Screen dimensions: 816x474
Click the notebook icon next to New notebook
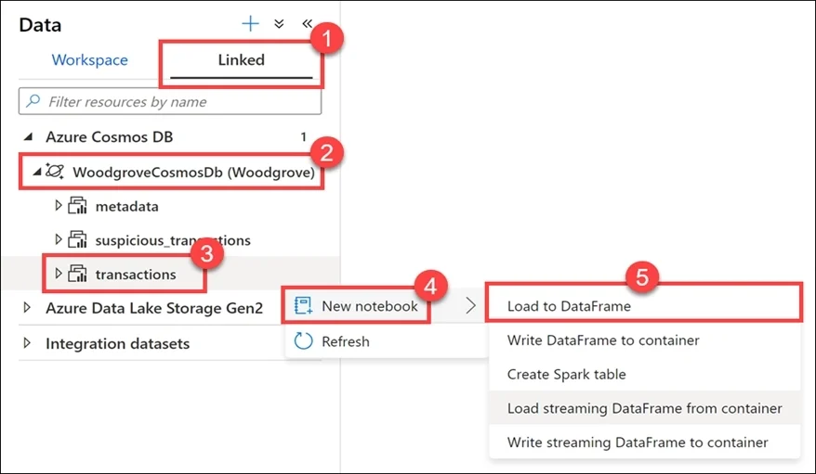(x=303, y=306)
